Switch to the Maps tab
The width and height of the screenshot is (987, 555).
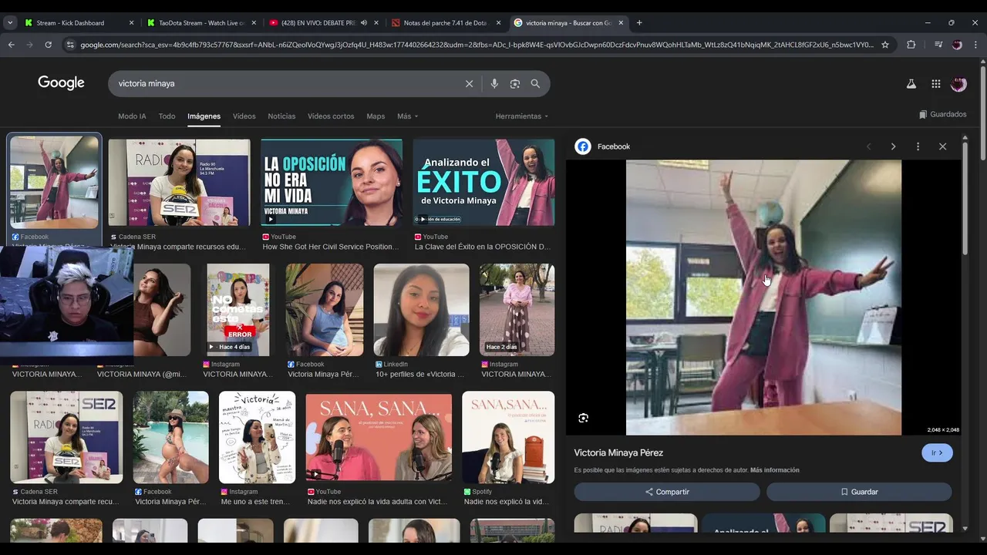click(376, 116)
